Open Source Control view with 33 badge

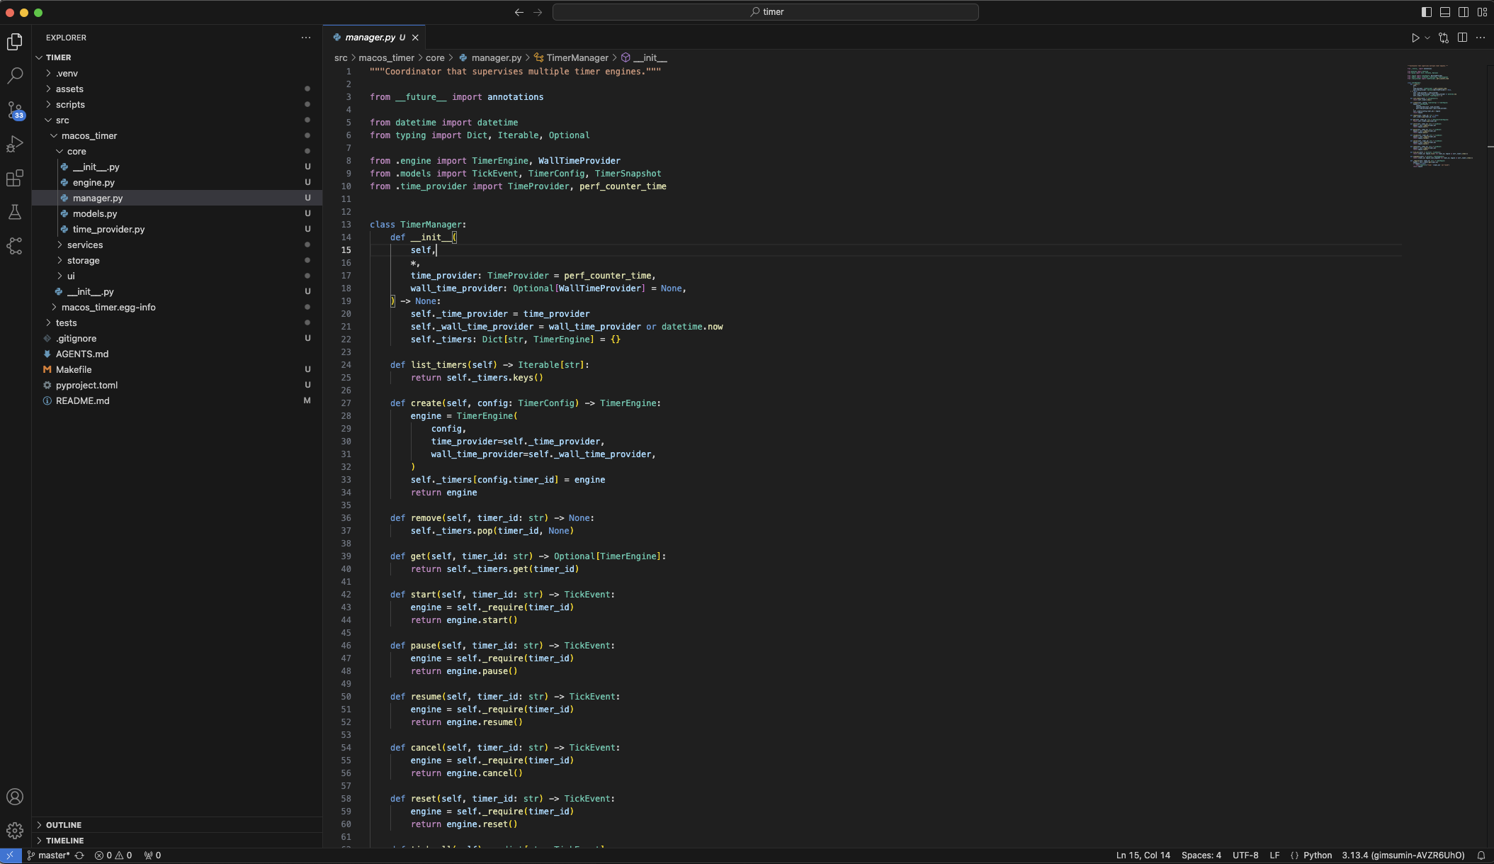pyautogui.click(x=15, y=110)
